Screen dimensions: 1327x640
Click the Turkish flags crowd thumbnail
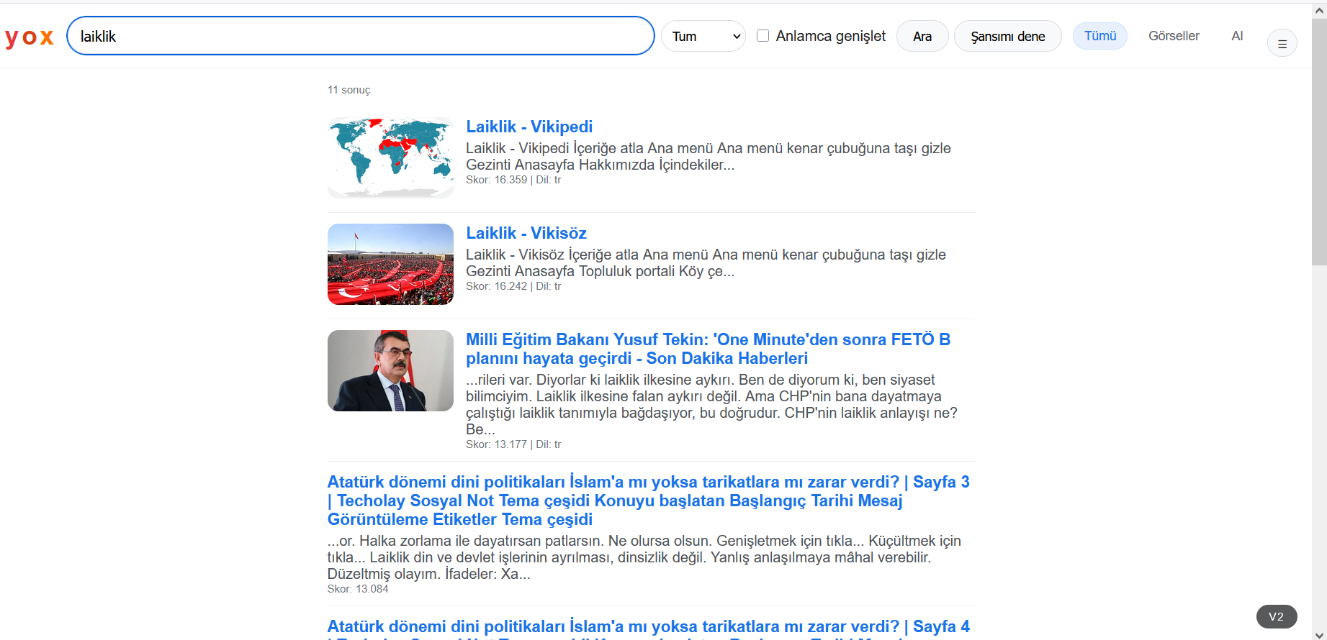(390, 264)
